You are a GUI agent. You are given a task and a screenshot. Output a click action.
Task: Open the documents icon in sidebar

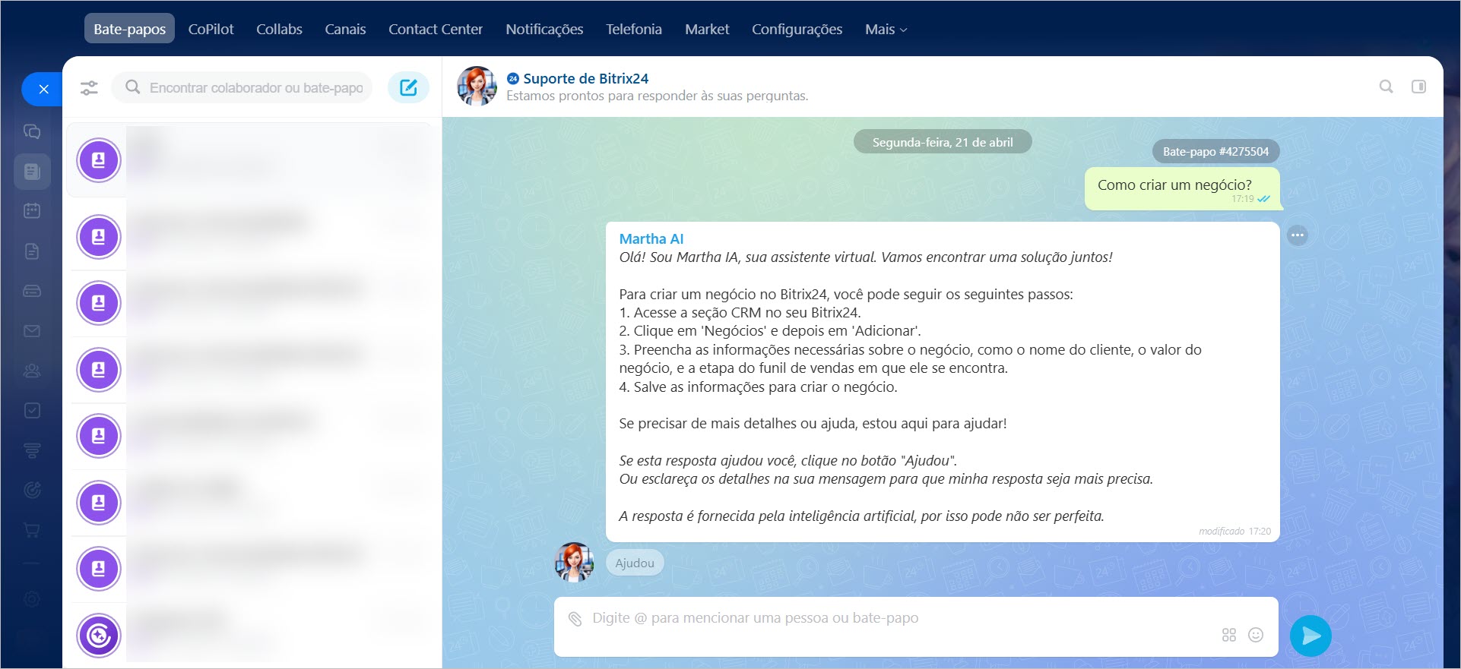point(32,251)
